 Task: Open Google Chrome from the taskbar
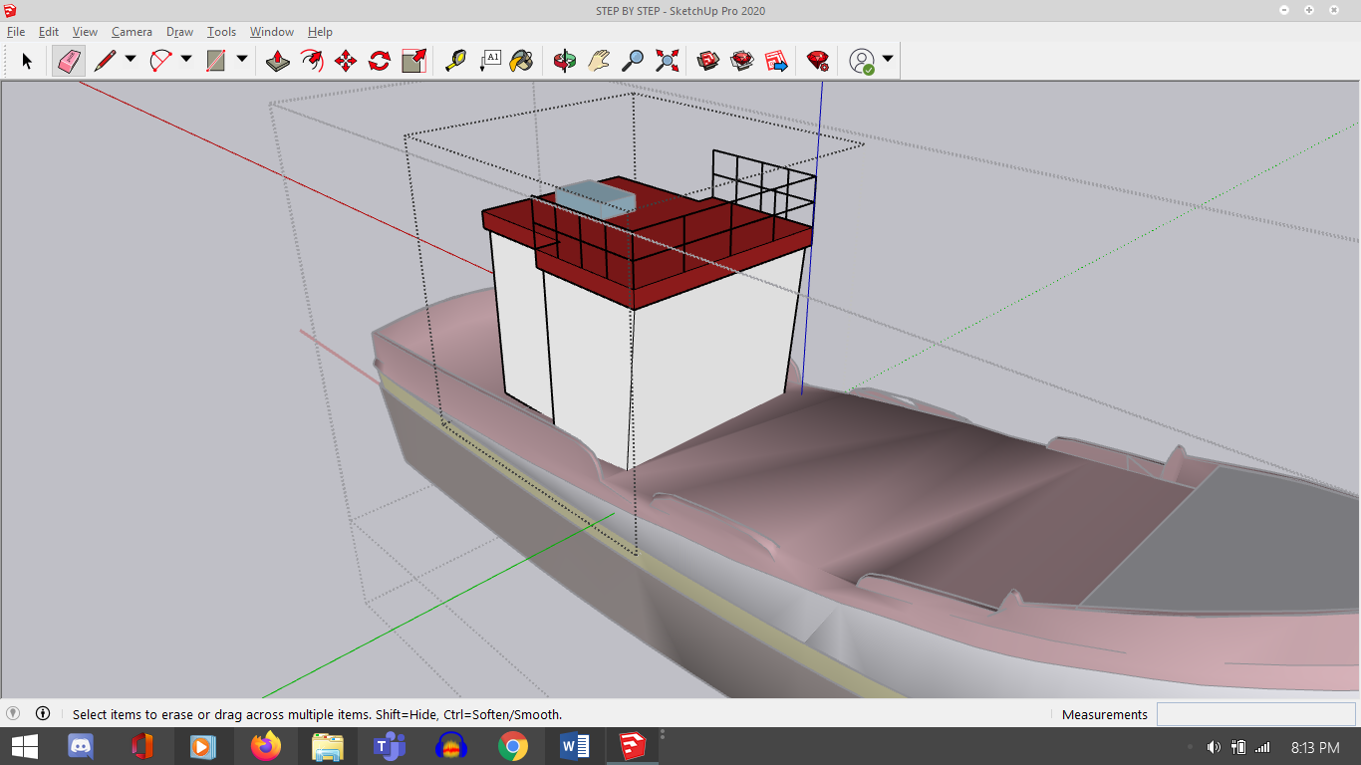click(513, 746)
